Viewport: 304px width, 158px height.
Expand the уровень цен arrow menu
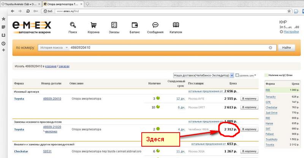click(x=255, y=75)
